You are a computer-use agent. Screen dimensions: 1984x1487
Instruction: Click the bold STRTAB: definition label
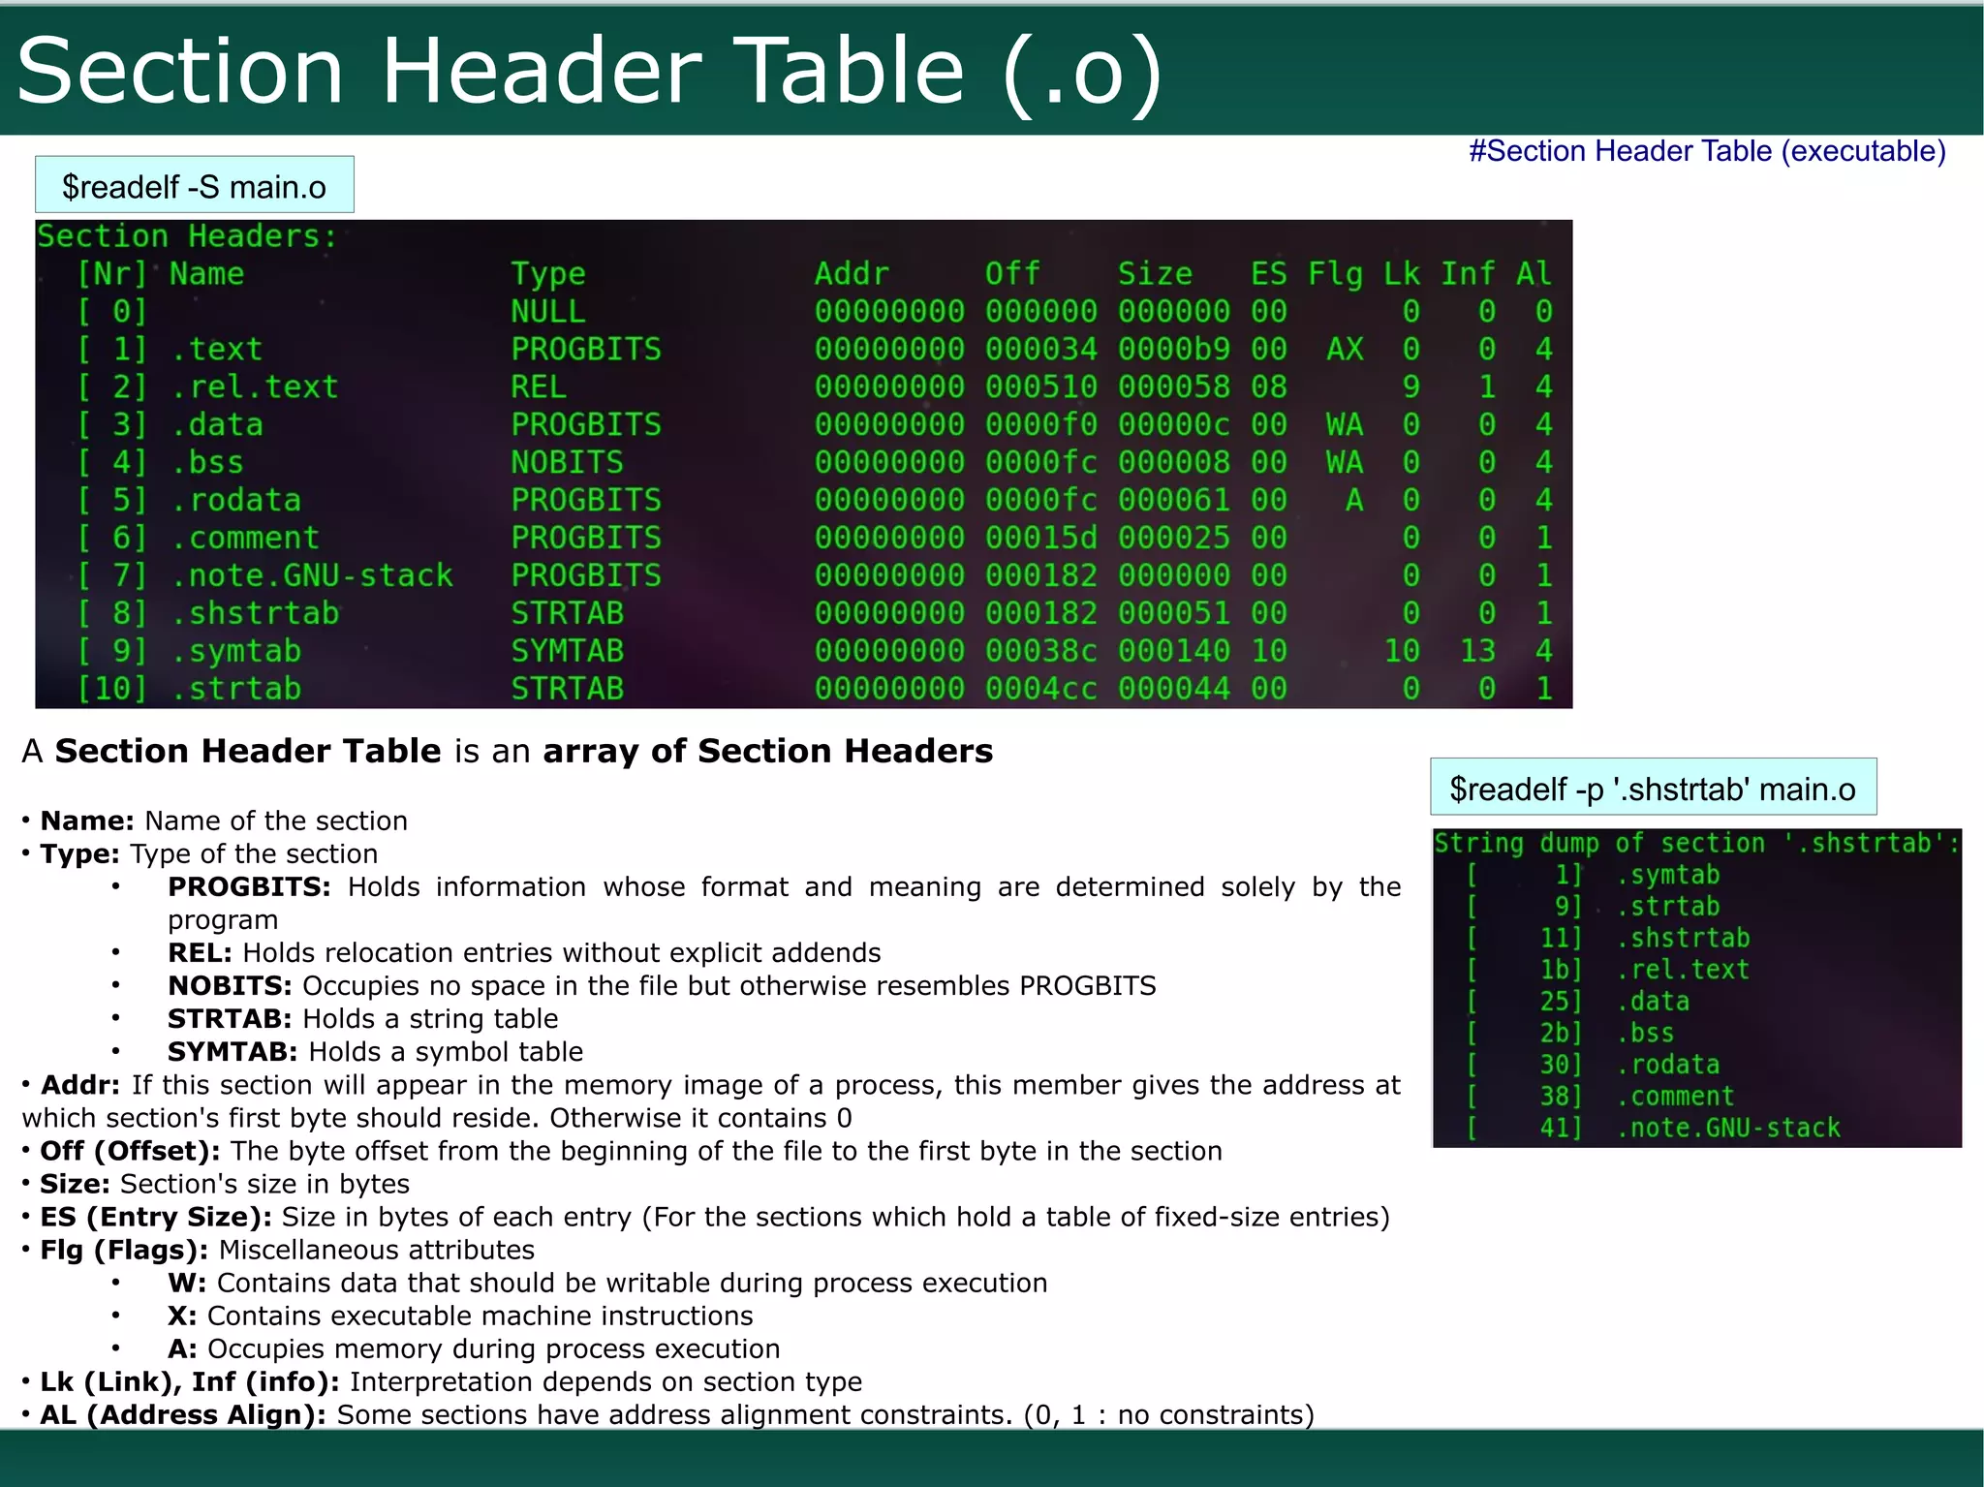230,1018
